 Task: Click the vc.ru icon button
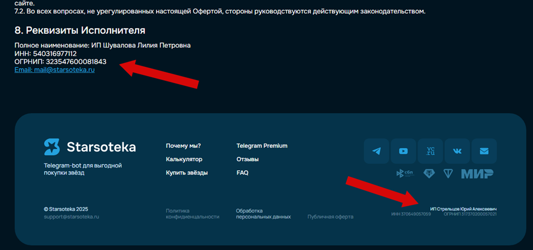coord(430,151)
